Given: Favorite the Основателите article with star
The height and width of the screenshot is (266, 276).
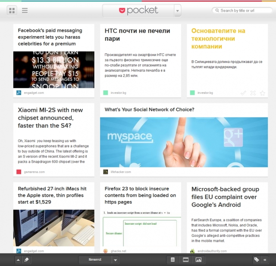Looking at the screenshot, I should 262,93.
